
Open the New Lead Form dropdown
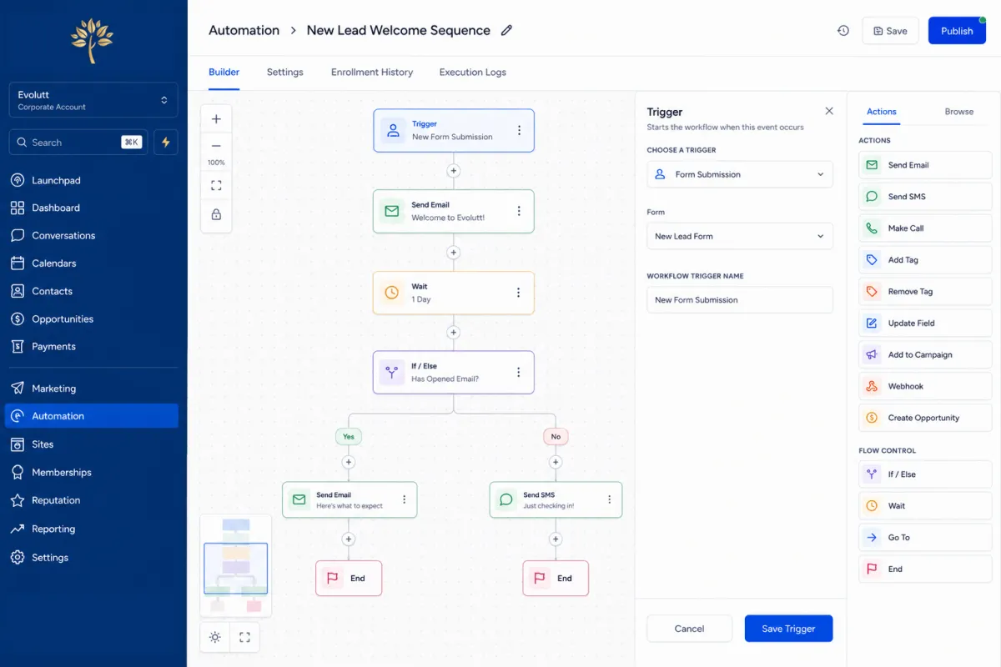740,236
